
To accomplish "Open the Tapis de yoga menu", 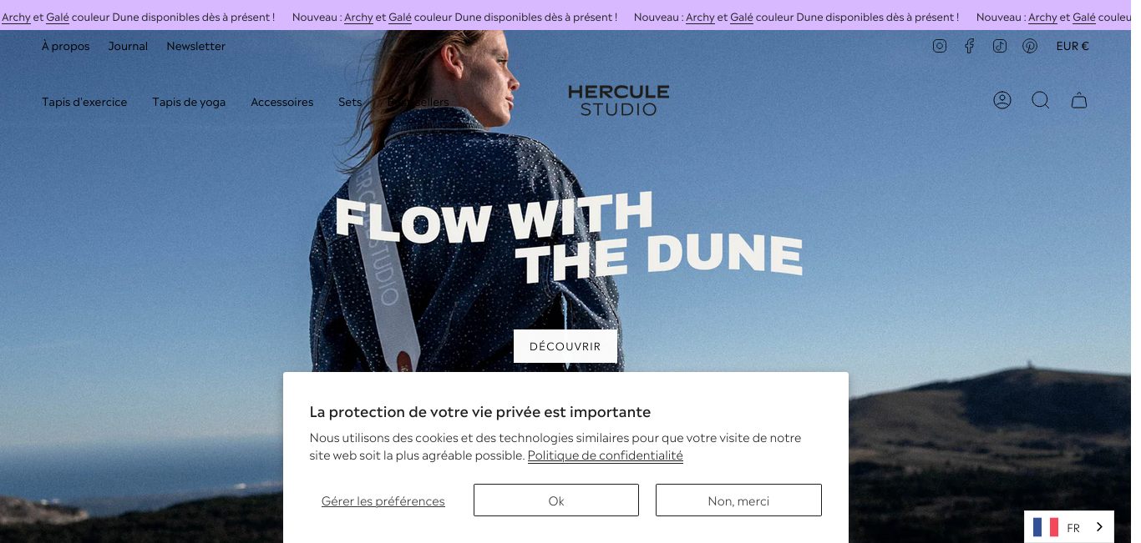I will click(189, 102).
